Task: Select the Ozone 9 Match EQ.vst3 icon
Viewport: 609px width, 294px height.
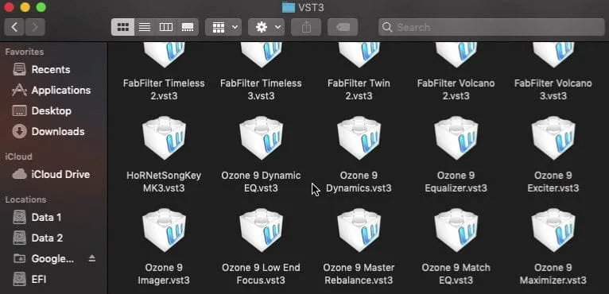Action: pos(456,230)
